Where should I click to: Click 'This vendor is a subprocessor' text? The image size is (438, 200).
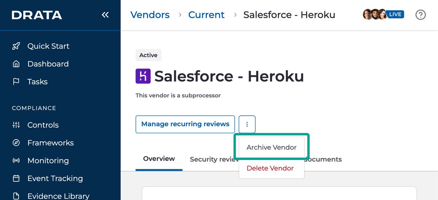click(178, 96)
